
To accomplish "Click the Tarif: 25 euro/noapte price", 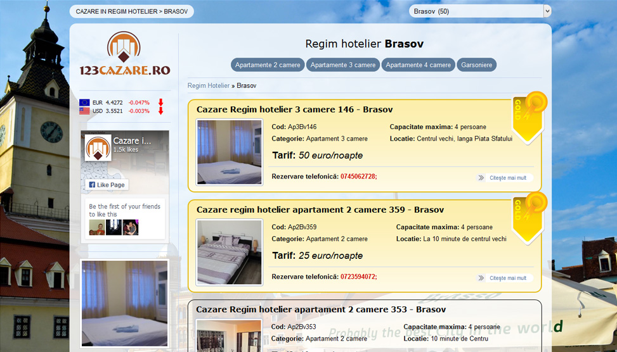I will pyautogui.click(x=317, y=256).
